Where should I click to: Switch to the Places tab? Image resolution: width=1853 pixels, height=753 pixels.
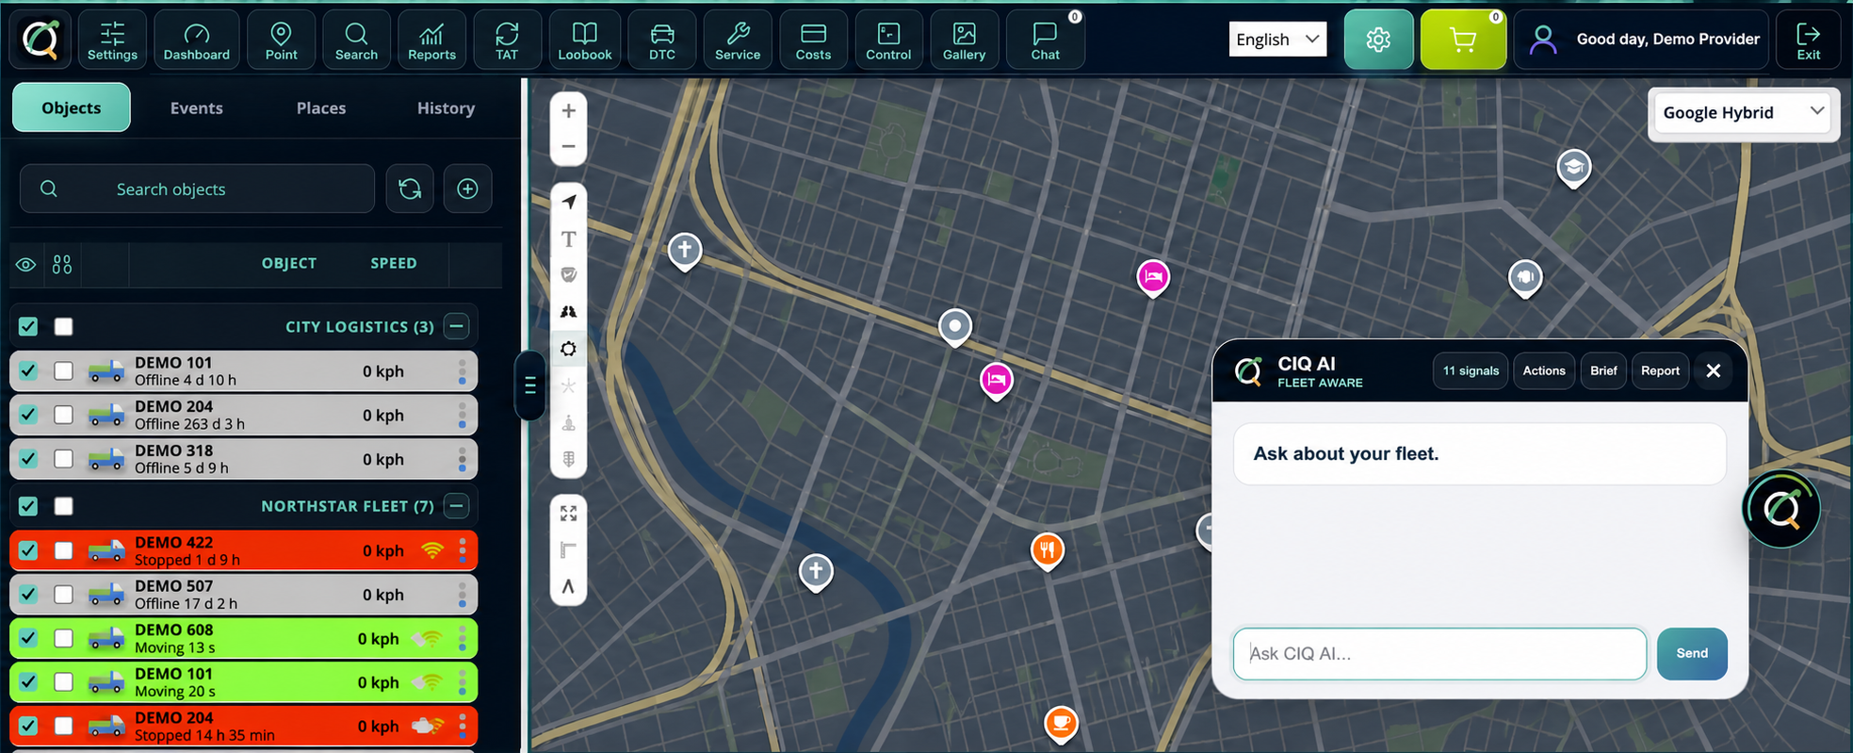click(321, 107)
